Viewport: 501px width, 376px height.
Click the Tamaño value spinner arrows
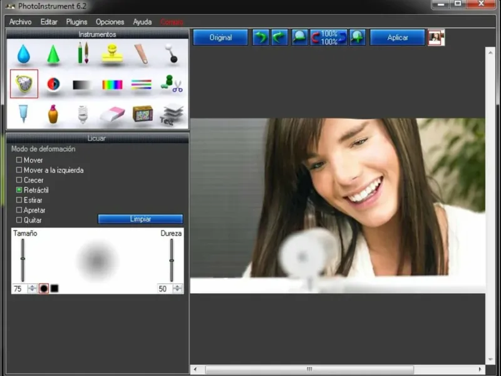pos(32,288)
